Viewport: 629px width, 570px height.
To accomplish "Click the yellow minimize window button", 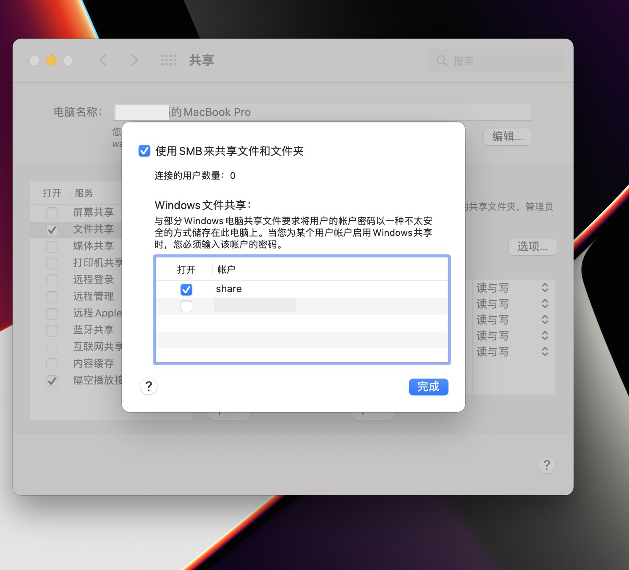I will (51, 60).
